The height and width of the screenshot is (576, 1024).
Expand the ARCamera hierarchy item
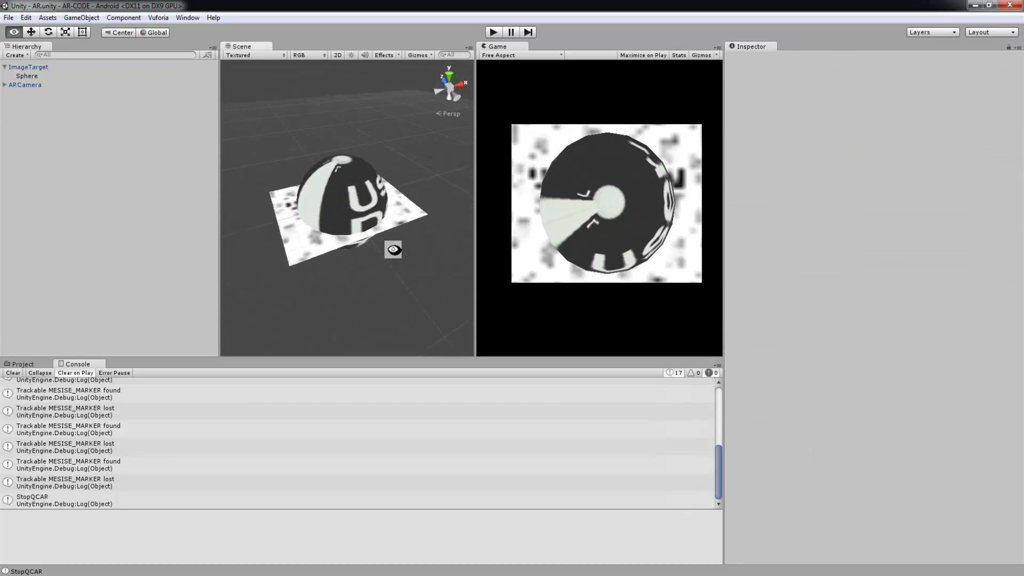pos(5,85)
